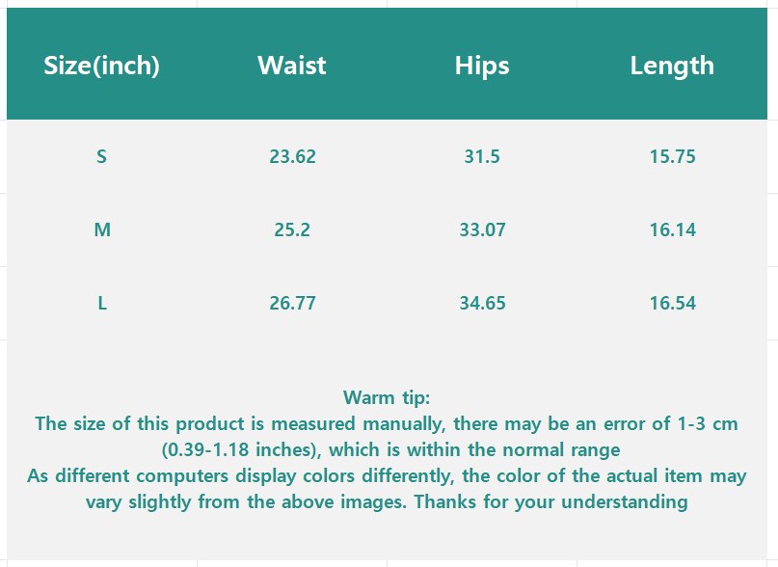Select the size M row label
Image resolution: width=778 pixels, height=567 pixels.
coord(102,229)
